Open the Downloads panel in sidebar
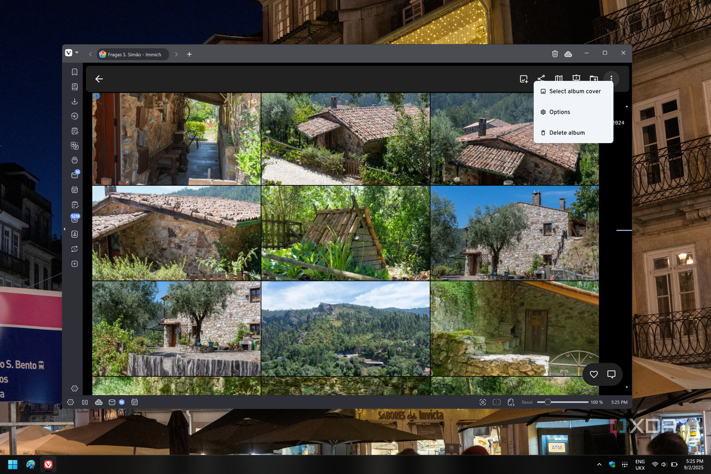 (x=74, y=102)
